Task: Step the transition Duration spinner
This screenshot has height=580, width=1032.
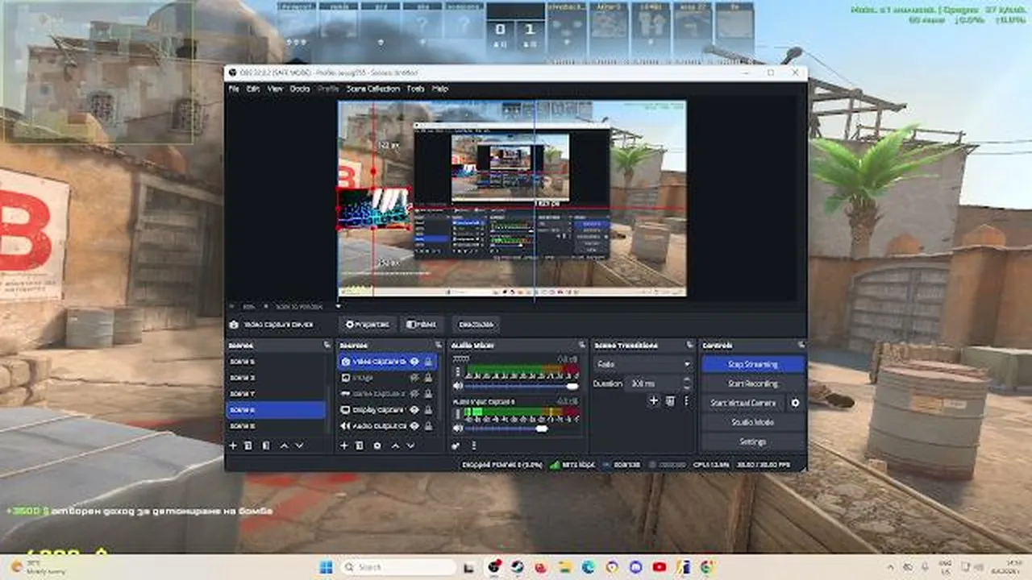Action: coord(689,384)
